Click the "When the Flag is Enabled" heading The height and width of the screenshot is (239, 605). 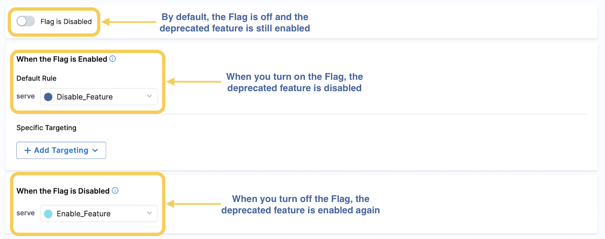pos(61,59)
